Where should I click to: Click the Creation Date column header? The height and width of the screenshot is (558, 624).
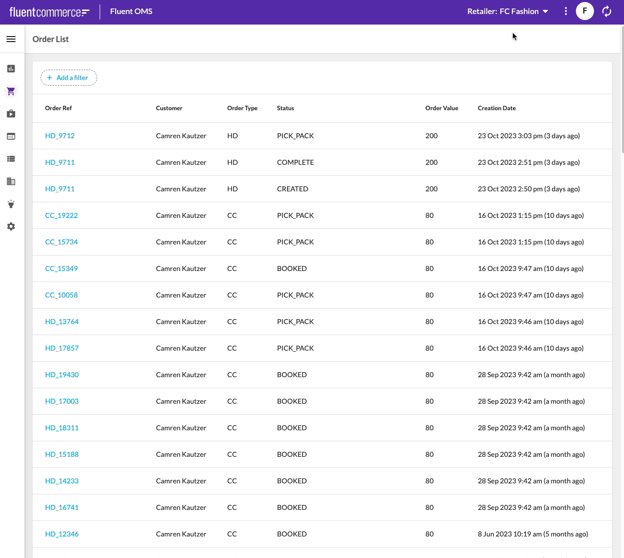pos(496,108)
